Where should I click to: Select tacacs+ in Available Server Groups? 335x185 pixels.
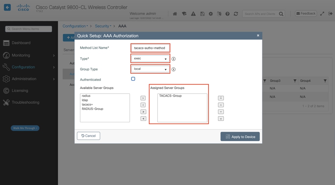tap(87, 104)
